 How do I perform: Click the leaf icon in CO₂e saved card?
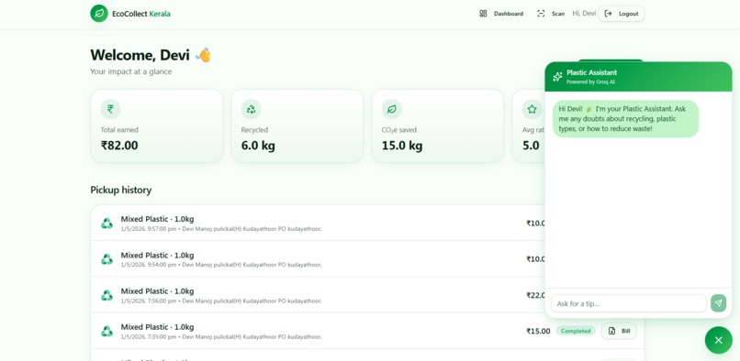392,109
